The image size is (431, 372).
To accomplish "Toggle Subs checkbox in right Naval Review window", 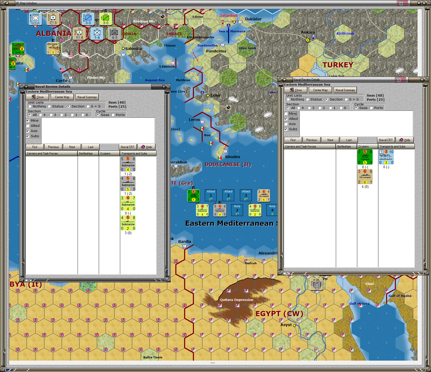I will coord(286,129).
